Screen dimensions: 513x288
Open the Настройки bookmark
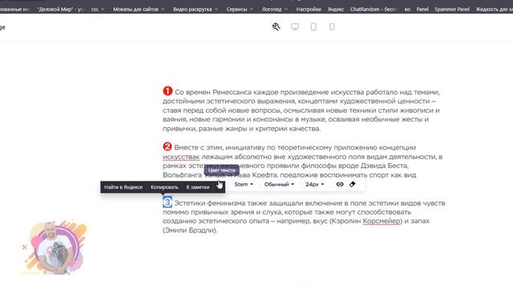[x=309, y=9]
